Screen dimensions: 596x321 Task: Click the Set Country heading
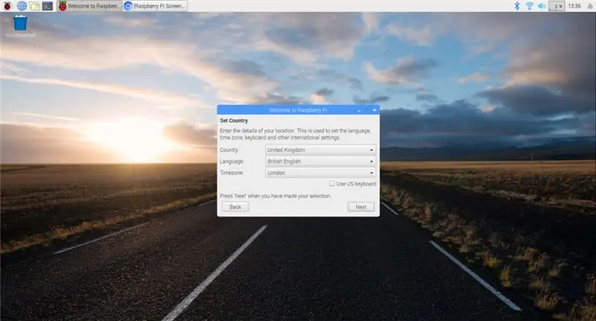[234, 121]
